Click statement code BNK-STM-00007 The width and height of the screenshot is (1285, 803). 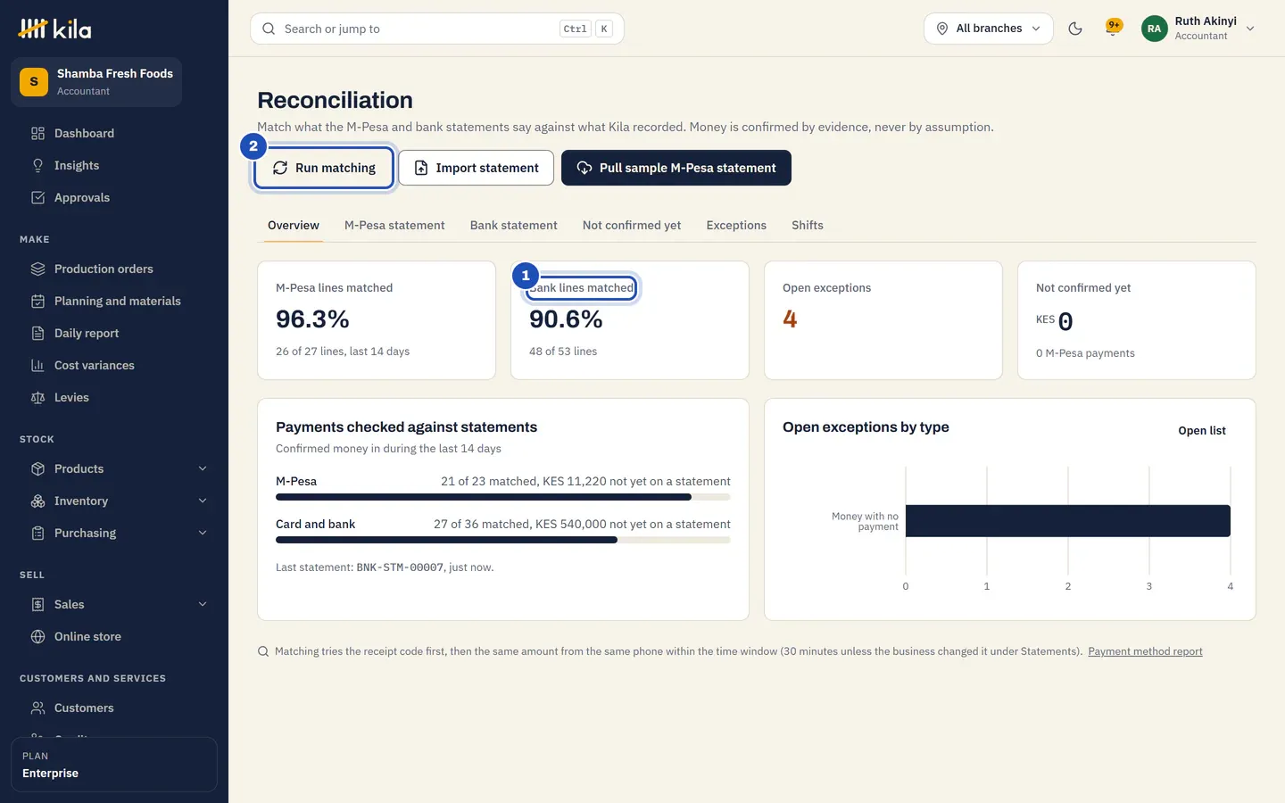pos(400,567)
